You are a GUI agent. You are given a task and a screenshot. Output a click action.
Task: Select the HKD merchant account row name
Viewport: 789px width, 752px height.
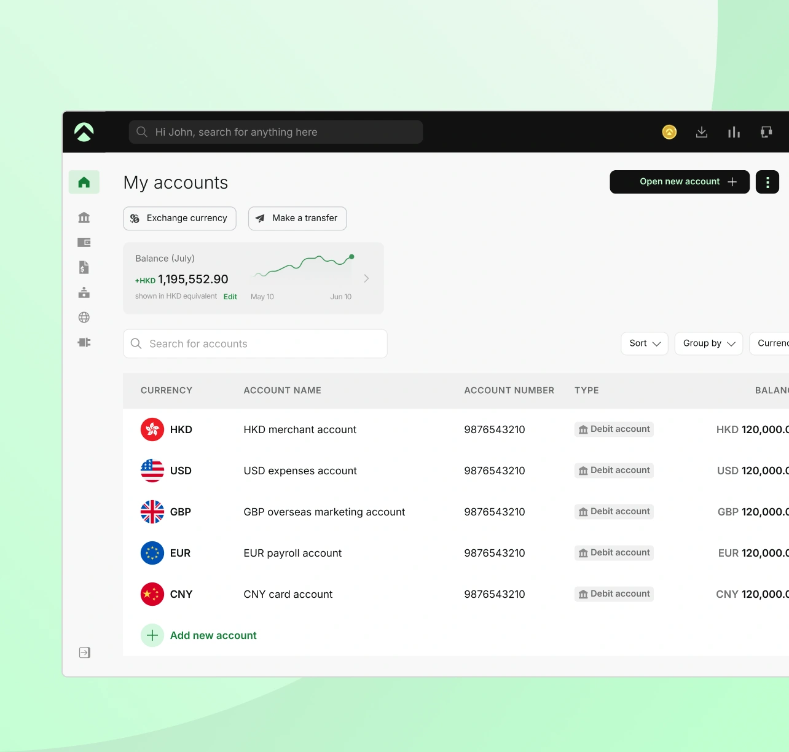pos(300,429)
